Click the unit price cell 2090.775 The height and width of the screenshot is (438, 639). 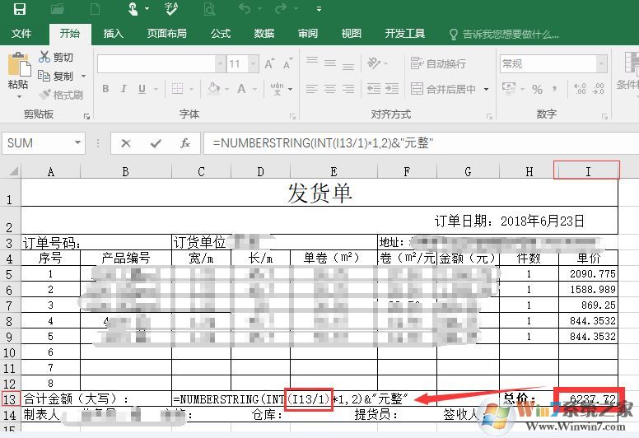click(588, 274)
